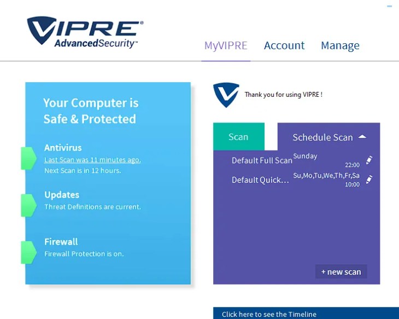Click the Thank you for using VIPRE message
This screenshot has width=399, height=319.
pyautogui.click(x=284, y=95)
